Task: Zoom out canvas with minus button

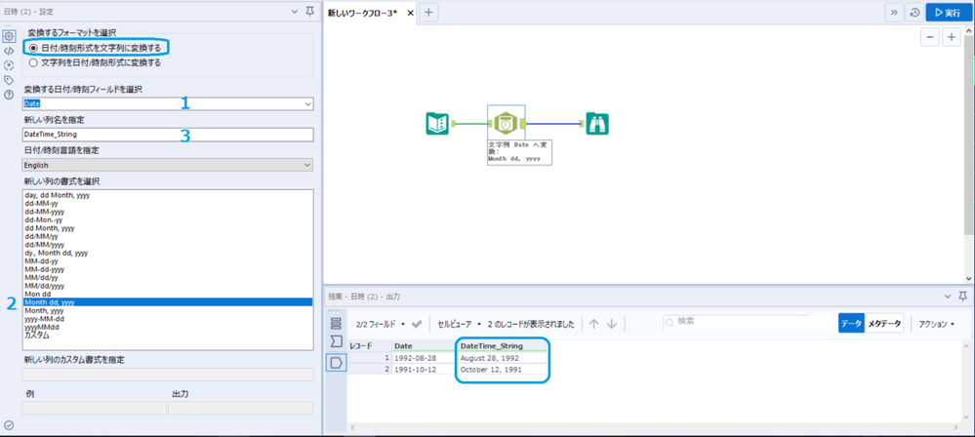Action: pos(929,37)
